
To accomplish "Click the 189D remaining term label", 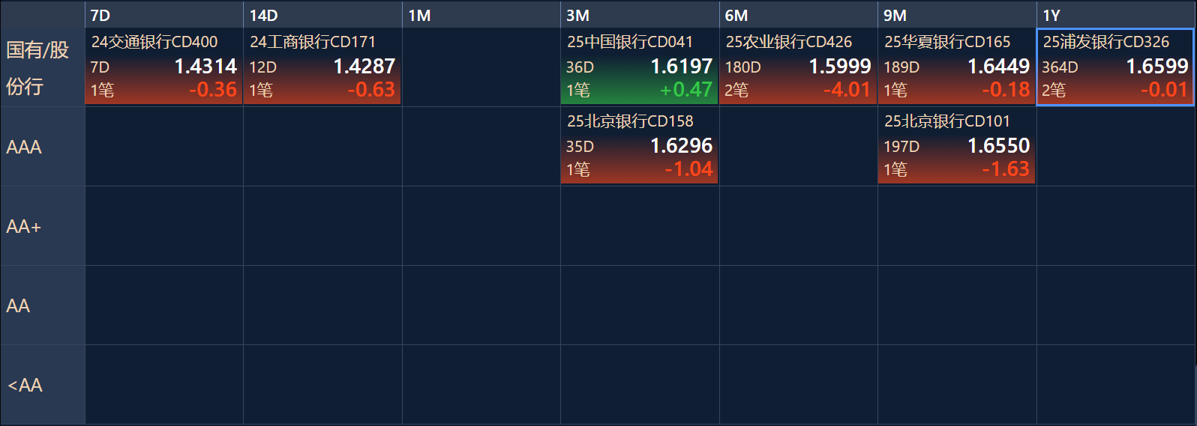I will pyautogui.click(x=901, y=67).
